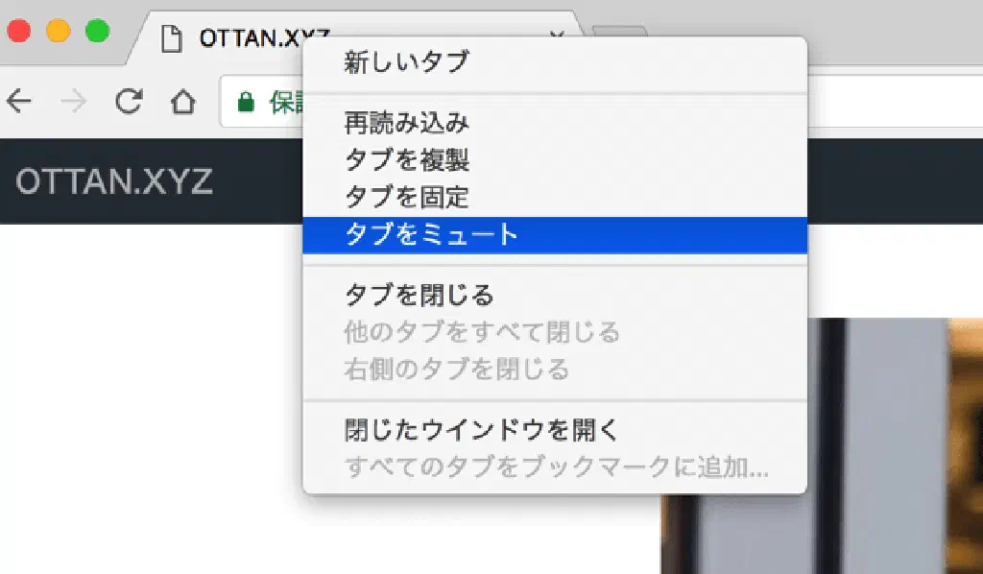Click the green full-screen window button

[x=97, y=31]
